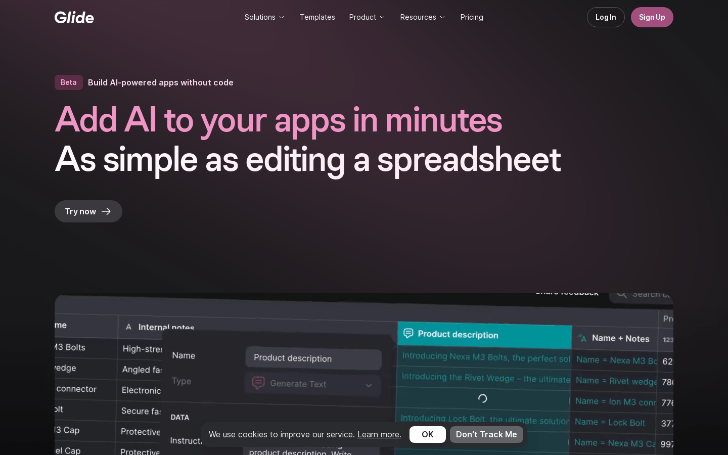This screenshot has height=455, width=728.
Task: Expand the Product menu
Action: click(x=367, y=17)
